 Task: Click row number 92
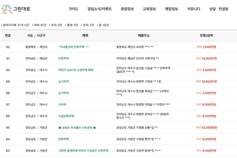pyautogui.click(x=8, y=47)
